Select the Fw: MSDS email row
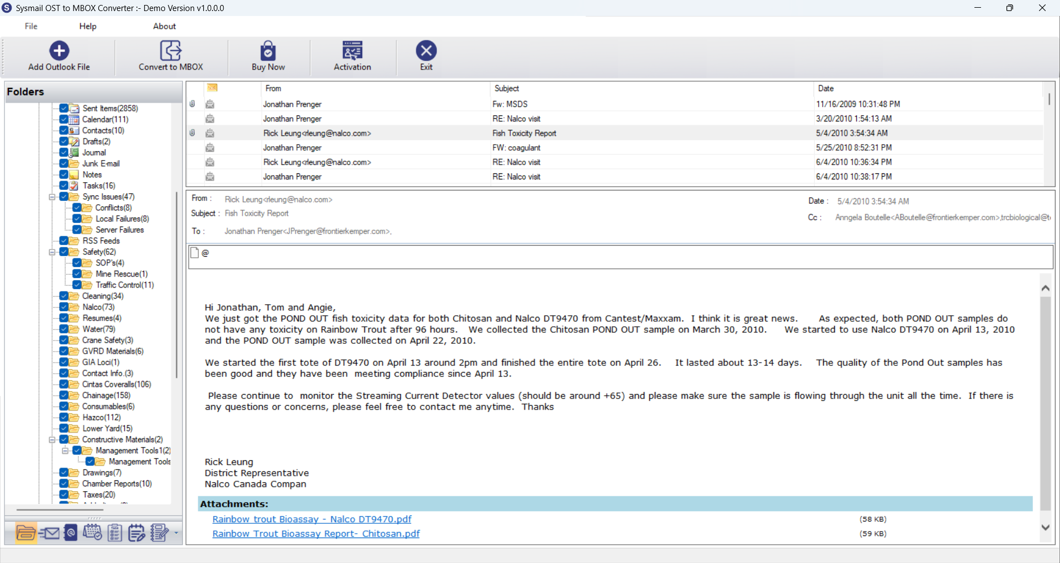The image size is (1060, 563). click(615, 104)
